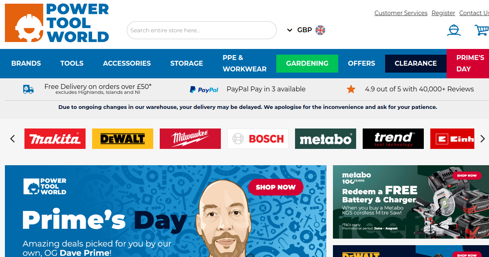This screenshot has height=257, width=489.
Task: Select the DeWalt brand logo
Action: coord(123,139)
